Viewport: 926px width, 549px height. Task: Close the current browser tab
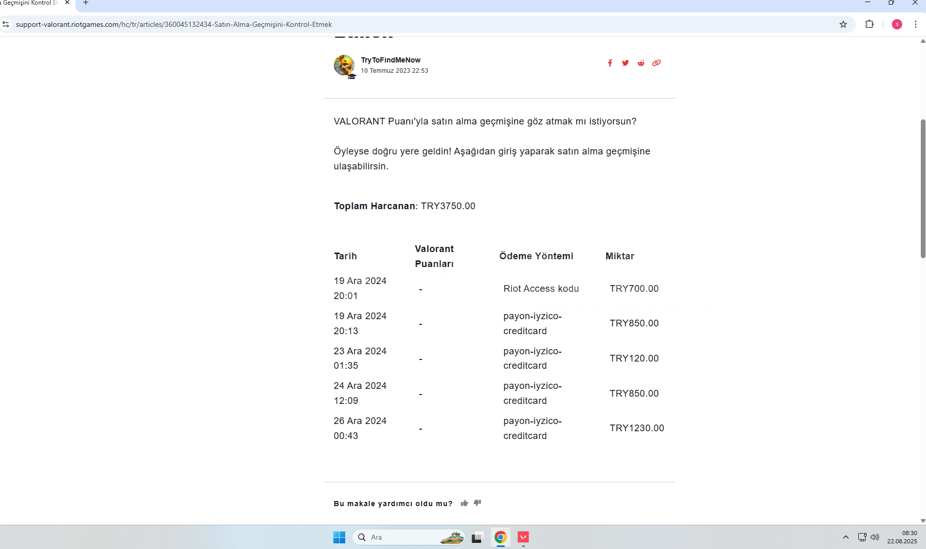[67, 3]
